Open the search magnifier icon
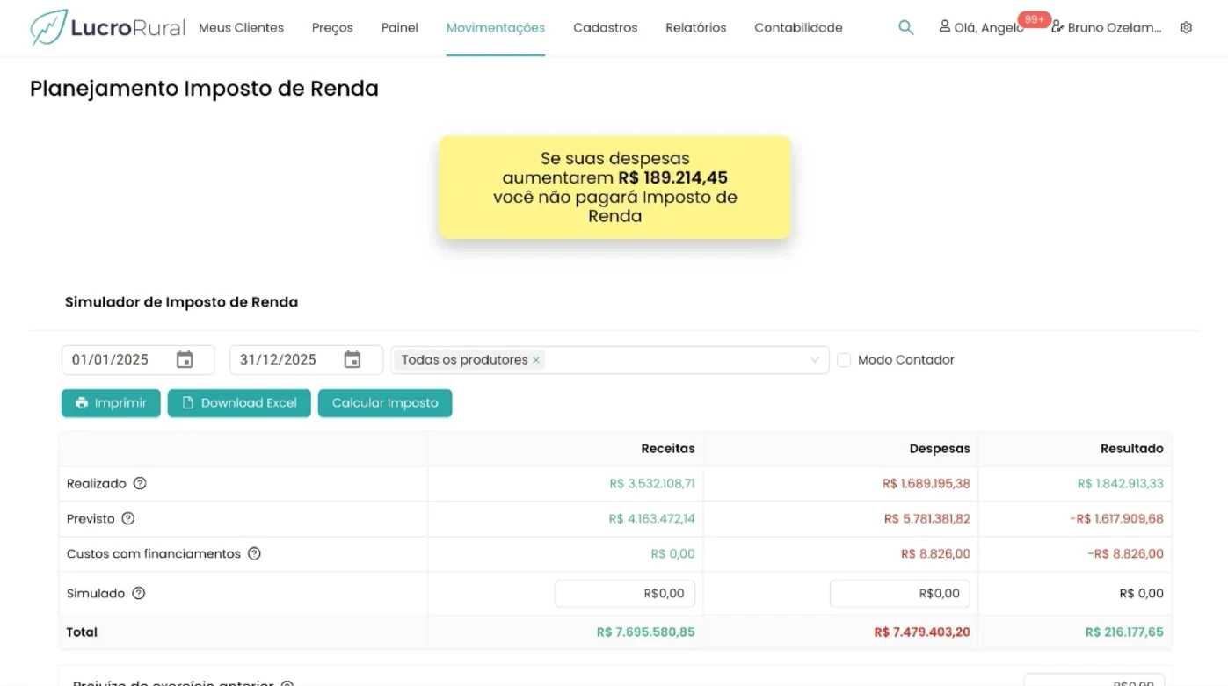The height and width of the screenshot is (686, 1228). click(x=905, y=27)
